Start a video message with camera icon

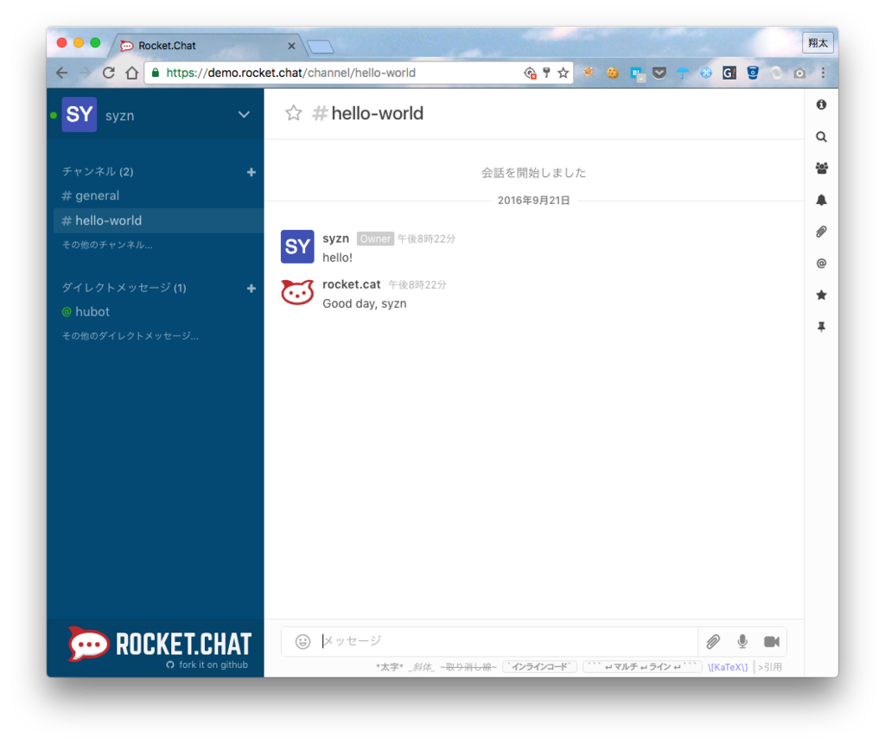coord(772,642)
